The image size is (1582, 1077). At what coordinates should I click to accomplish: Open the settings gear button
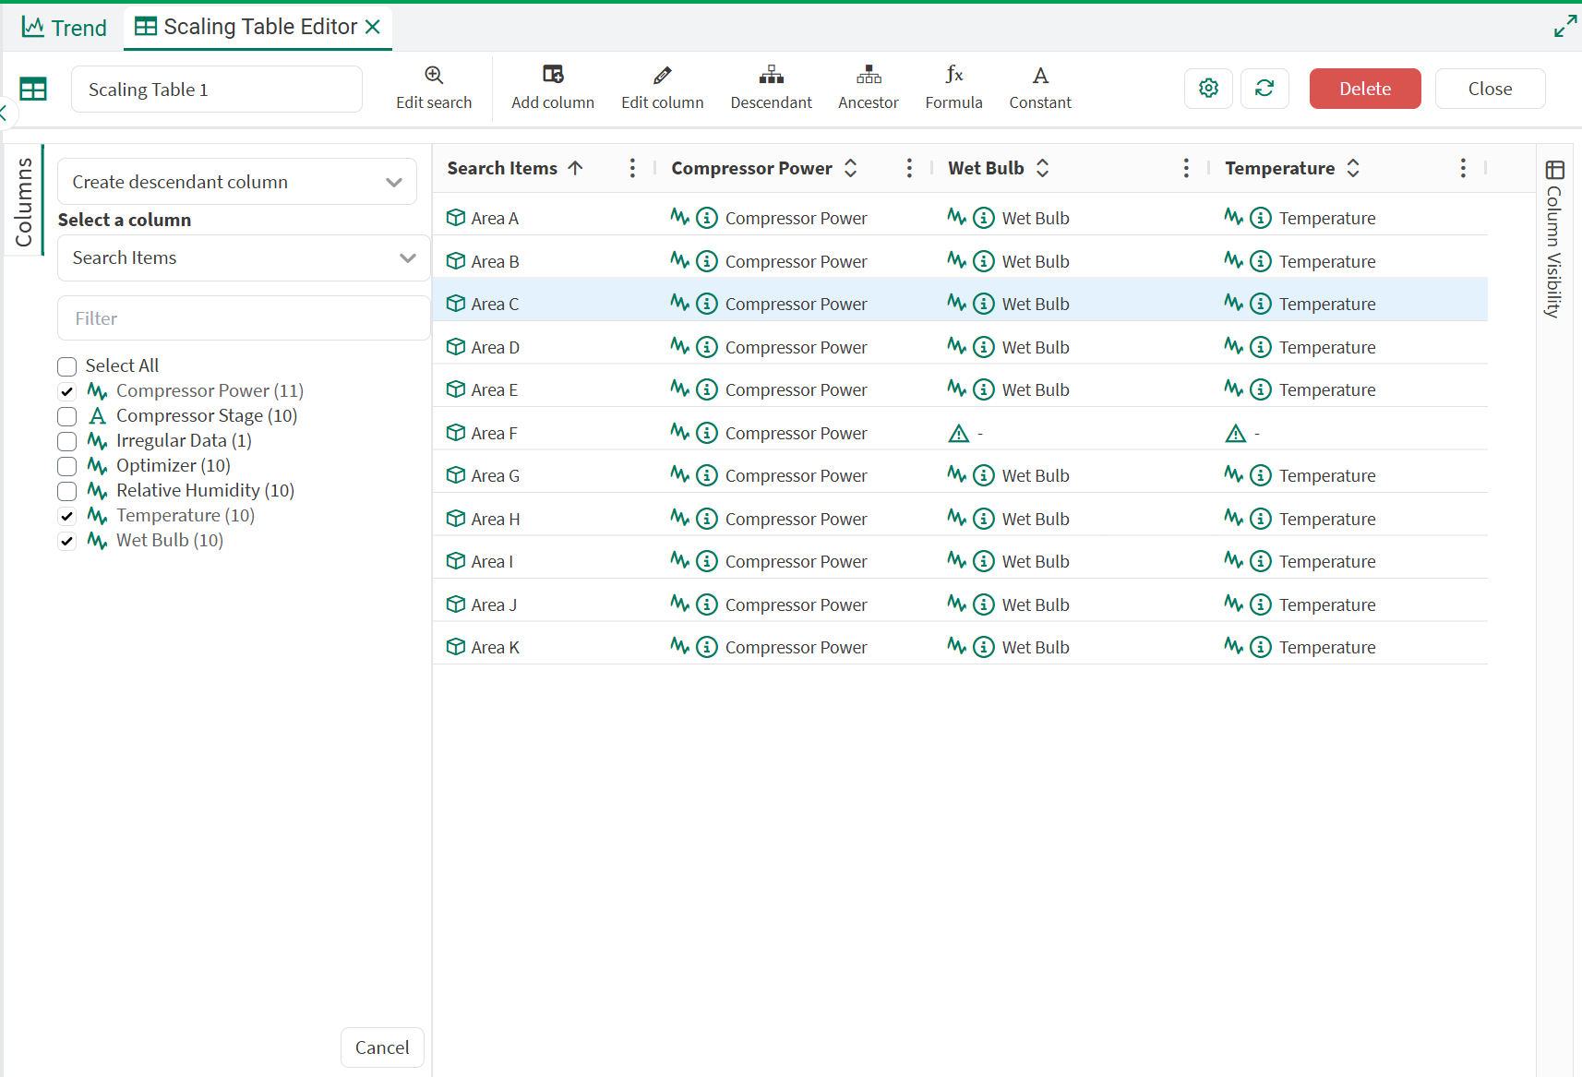click(1208, 89)
